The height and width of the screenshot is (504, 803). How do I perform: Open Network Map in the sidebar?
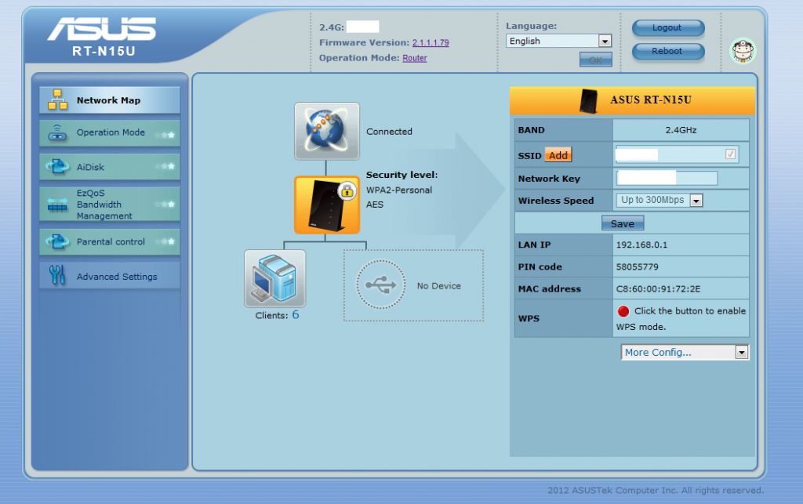point(109,100)
